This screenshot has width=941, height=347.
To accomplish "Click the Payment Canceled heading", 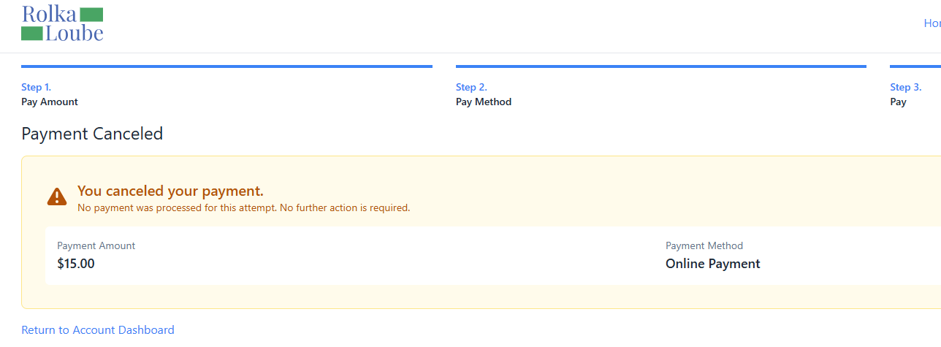I will click(92, 134).
